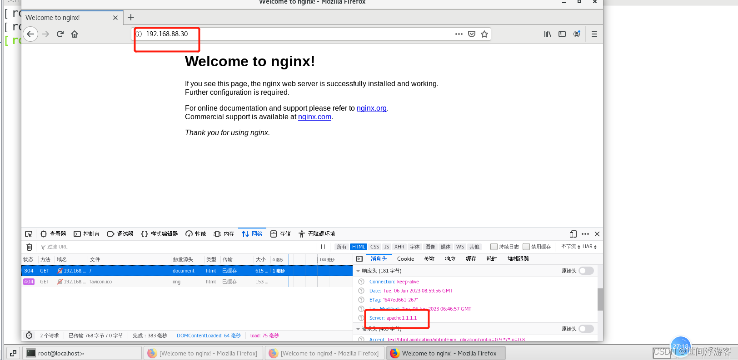
Task: Open the 性能 (Performance) tab
Action: (x=196, y=234)
